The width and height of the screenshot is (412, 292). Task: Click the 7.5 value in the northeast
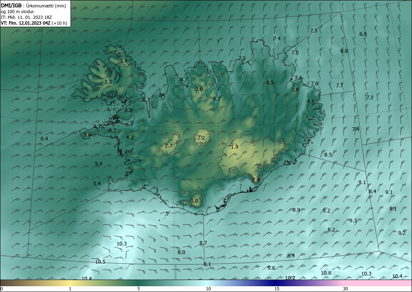295,53
